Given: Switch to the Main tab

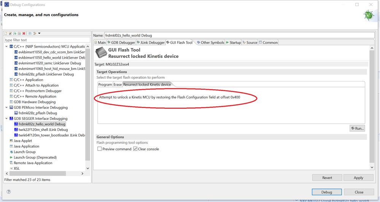Looking at the screenshot, I should [x=100, y=43].
